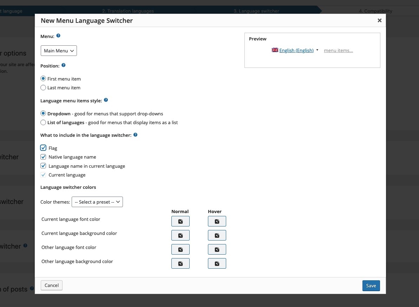Click the English (English) preview dropdown link

296,50
